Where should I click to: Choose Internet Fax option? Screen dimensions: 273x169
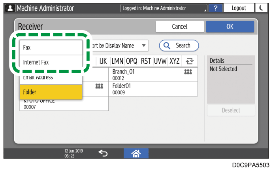[x=51, y=62]
